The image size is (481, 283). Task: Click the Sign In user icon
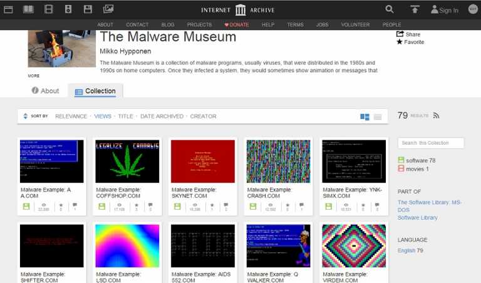pyautogui.click(x=435, y=9)
